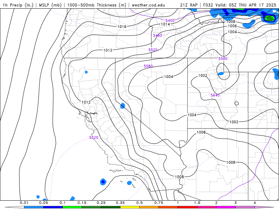Click the purple 5580 label beside 1004 isobar
The height and width of the screenshot is (209, 279).
tap(148, 66)
